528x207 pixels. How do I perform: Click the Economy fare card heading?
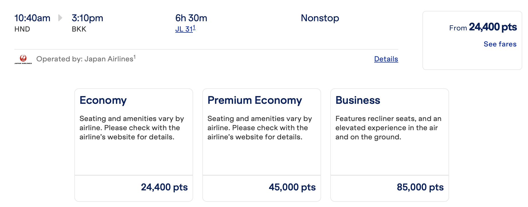pos(103,100)
